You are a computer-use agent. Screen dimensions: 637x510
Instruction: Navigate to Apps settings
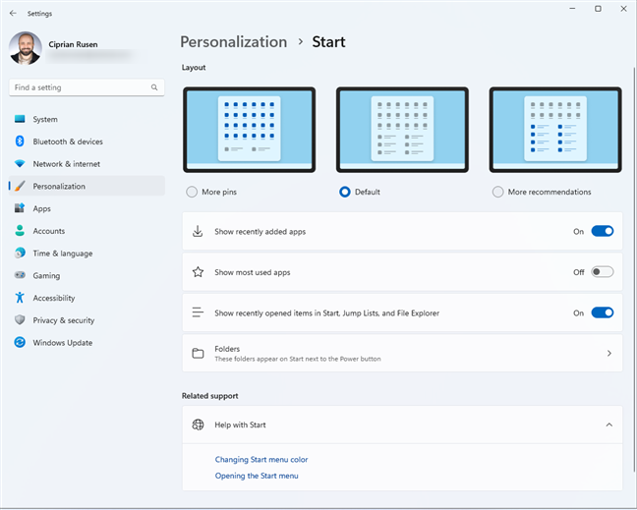click(x=87, y=208)
